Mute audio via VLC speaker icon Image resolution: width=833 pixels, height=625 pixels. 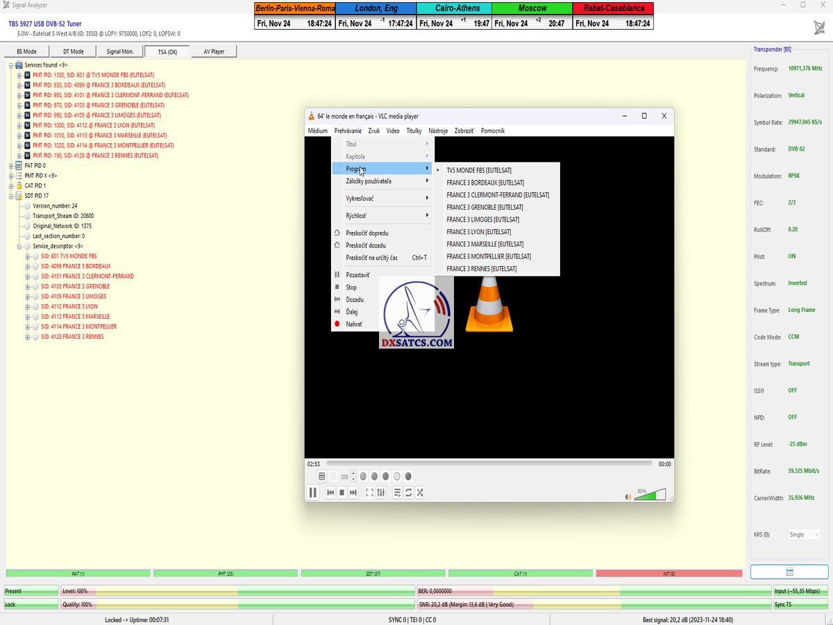tap(628, 496)
